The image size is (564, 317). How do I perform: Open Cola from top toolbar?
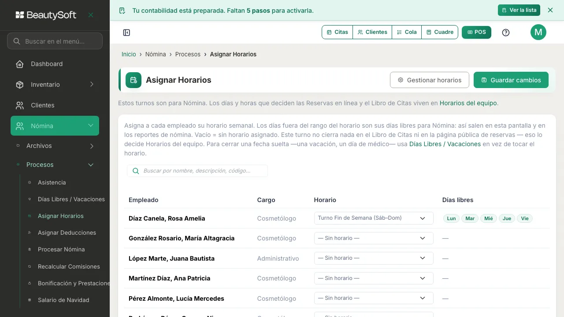[407, 32]
